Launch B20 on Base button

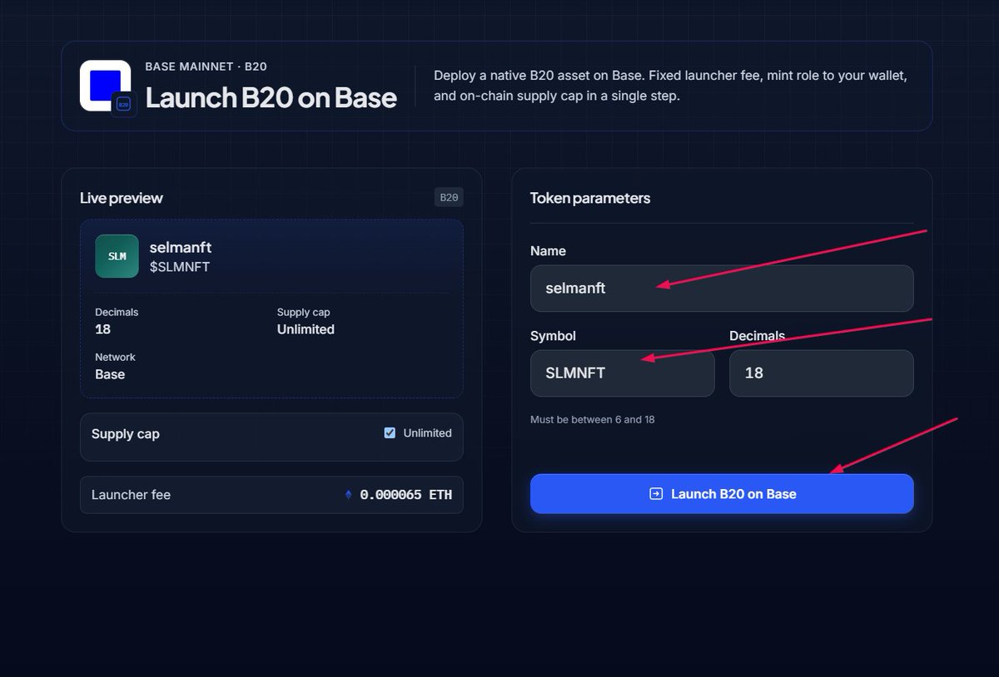point(722,494)
